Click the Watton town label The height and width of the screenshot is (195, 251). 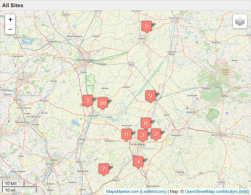tap(235, 61)
